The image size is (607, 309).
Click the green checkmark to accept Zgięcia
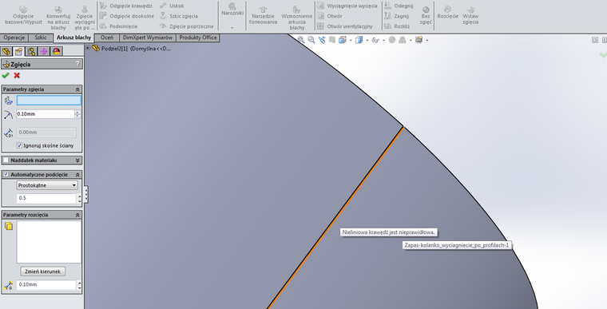click(6, 76)
